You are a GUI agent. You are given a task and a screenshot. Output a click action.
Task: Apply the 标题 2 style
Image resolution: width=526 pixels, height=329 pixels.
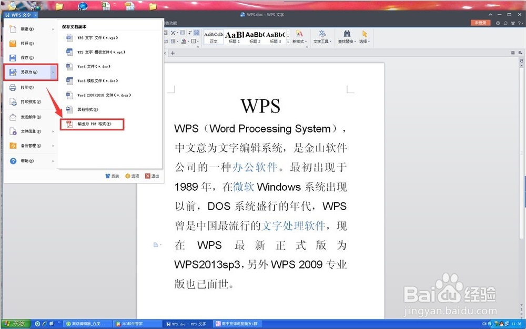coord(255,37)
